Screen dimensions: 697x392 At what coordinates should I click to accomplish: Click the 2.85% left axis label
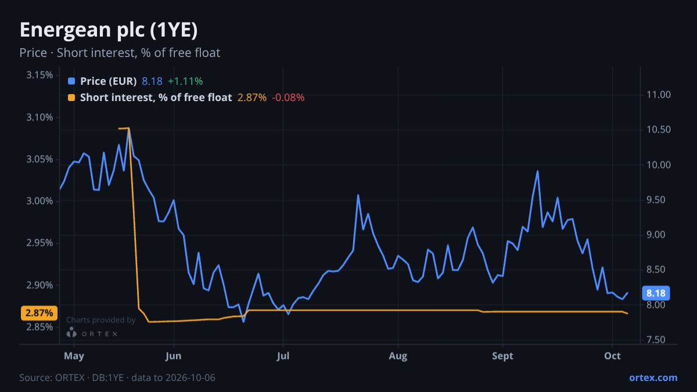(x=39, y=327)
